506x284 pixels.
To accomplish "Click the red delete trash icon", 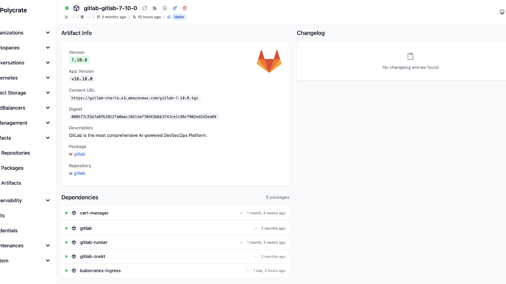I will [x=185, y=8].
